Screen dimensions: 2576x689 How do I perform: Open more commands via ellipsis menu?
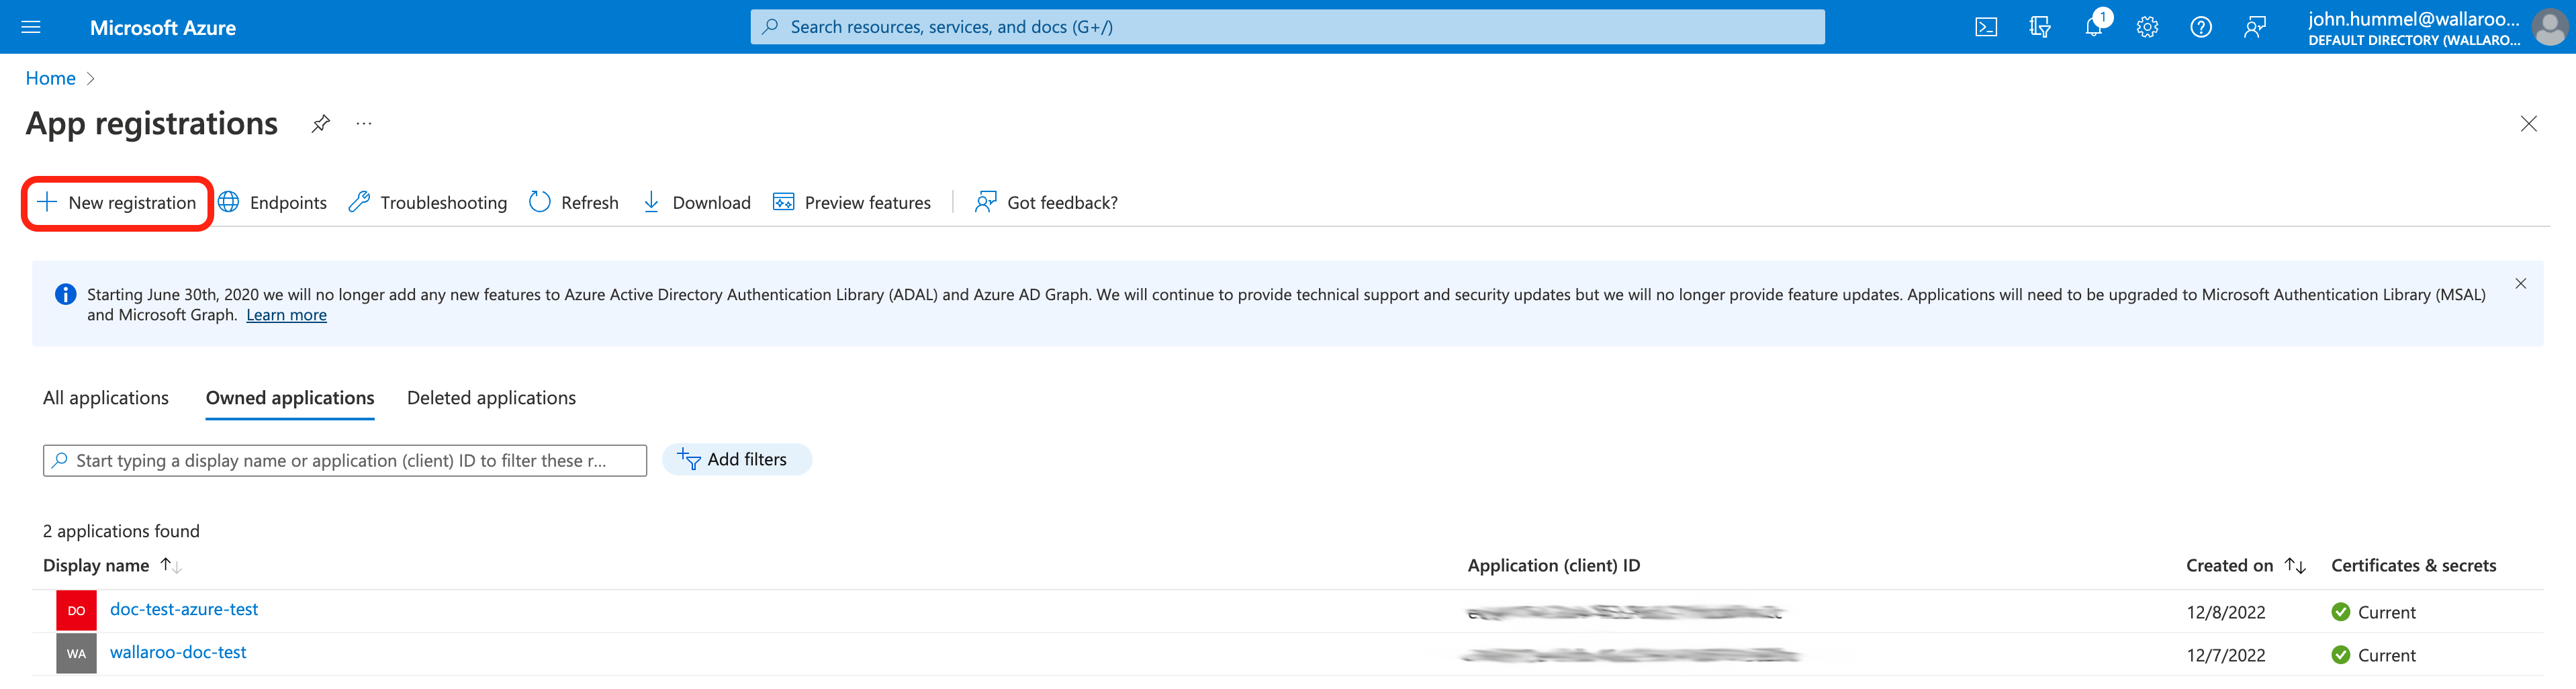[x=363, y=124]
